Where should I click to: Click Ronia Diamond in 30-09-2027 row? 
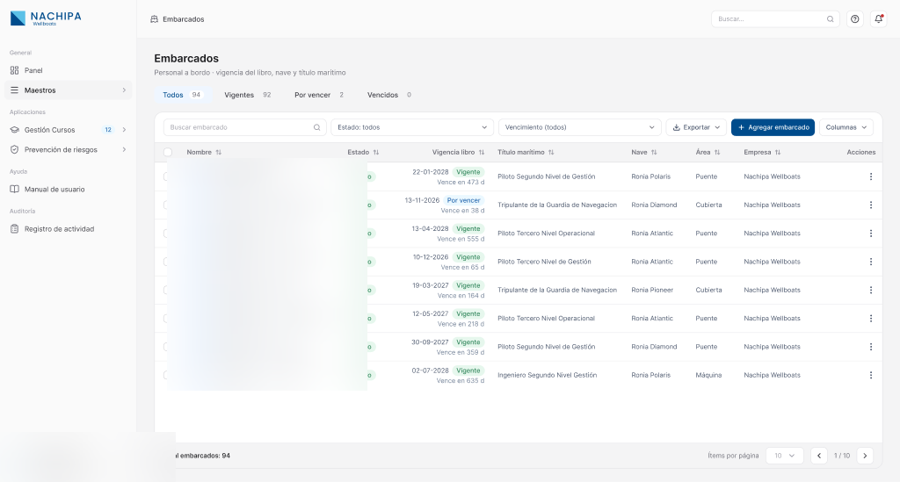click(x=654, y=347)
